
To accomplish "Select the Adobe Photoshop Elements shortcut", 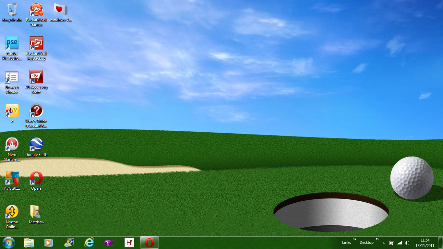I will (x=12, y=48).
